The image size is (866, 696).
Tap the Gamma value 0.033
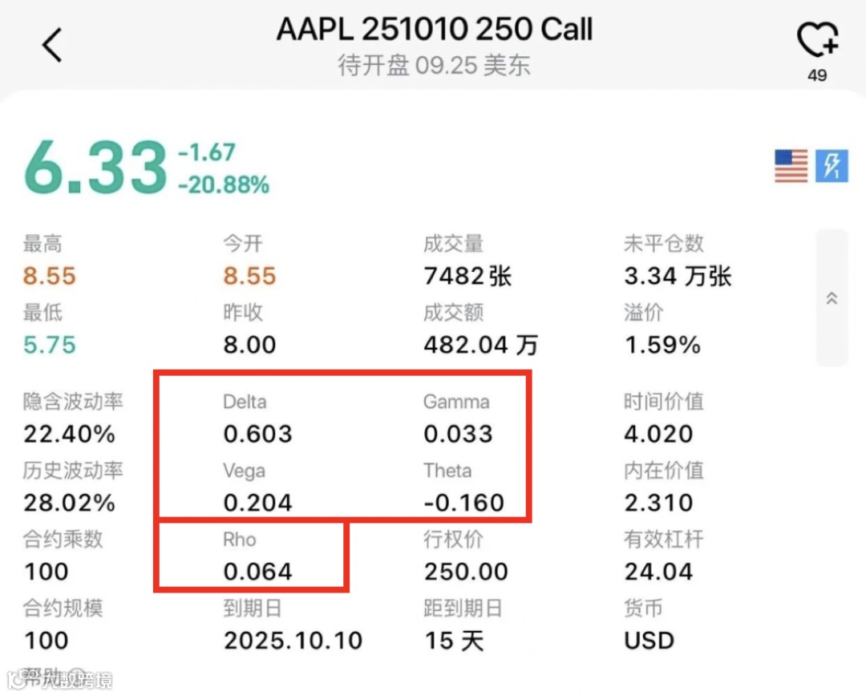459,434
